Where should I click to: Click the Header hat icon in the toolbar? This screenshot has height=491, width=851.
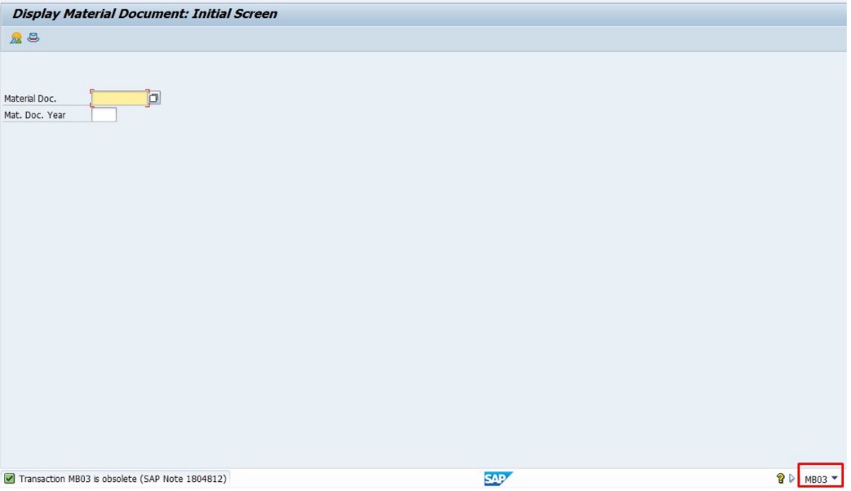[x=33, y=38]
